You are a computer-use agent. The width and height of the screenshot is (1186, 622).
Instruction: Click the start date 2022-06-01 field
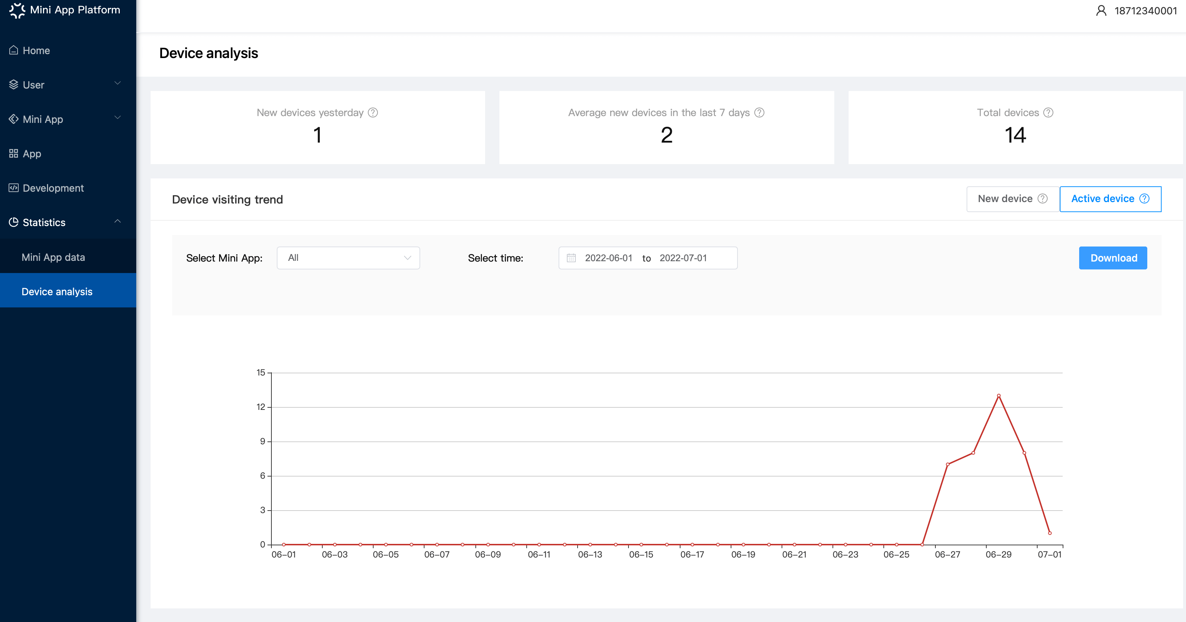609,258
